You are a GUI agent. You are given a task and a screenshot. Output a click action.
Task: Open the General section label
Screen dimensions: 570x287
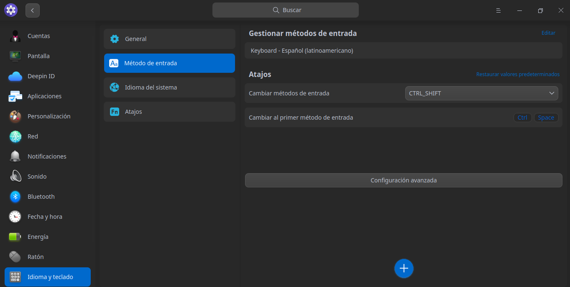(x=136, y=39)
